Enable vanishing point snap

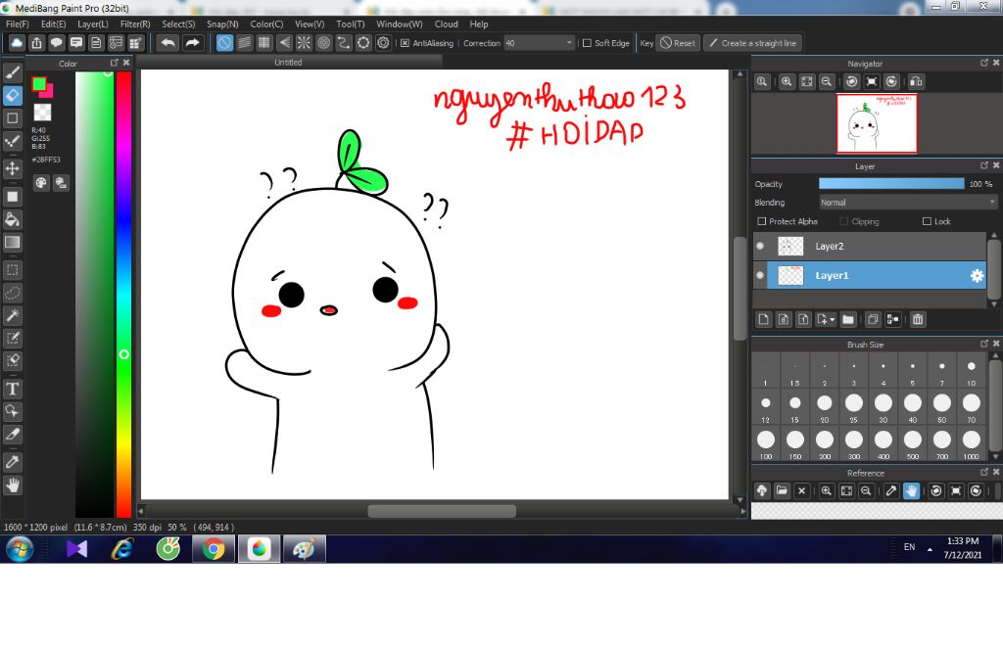(284, 43)
